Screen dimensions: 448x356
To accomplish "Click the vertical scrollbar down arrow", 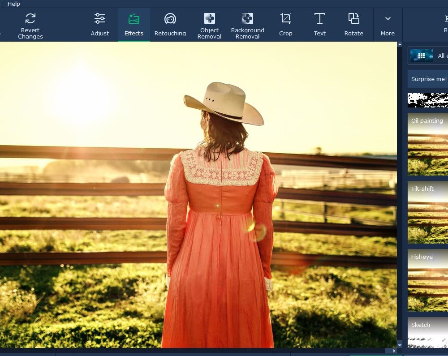I will click(x=400, y=345).
